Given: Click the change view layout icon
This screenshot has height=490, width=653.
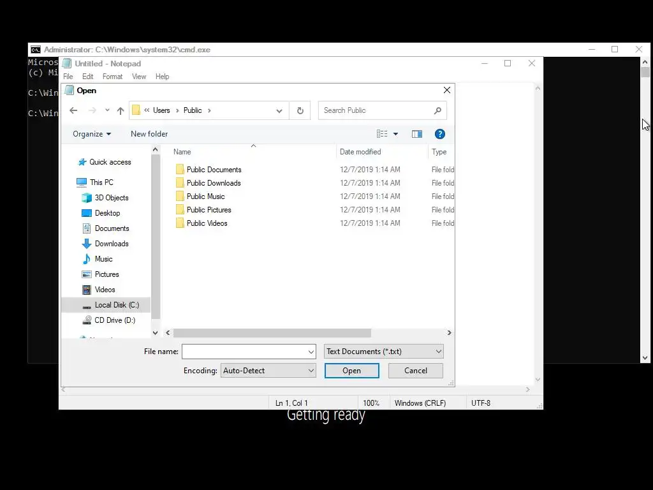Looking at the screenshot, I should pyautogui.click(x=382, y=134).
